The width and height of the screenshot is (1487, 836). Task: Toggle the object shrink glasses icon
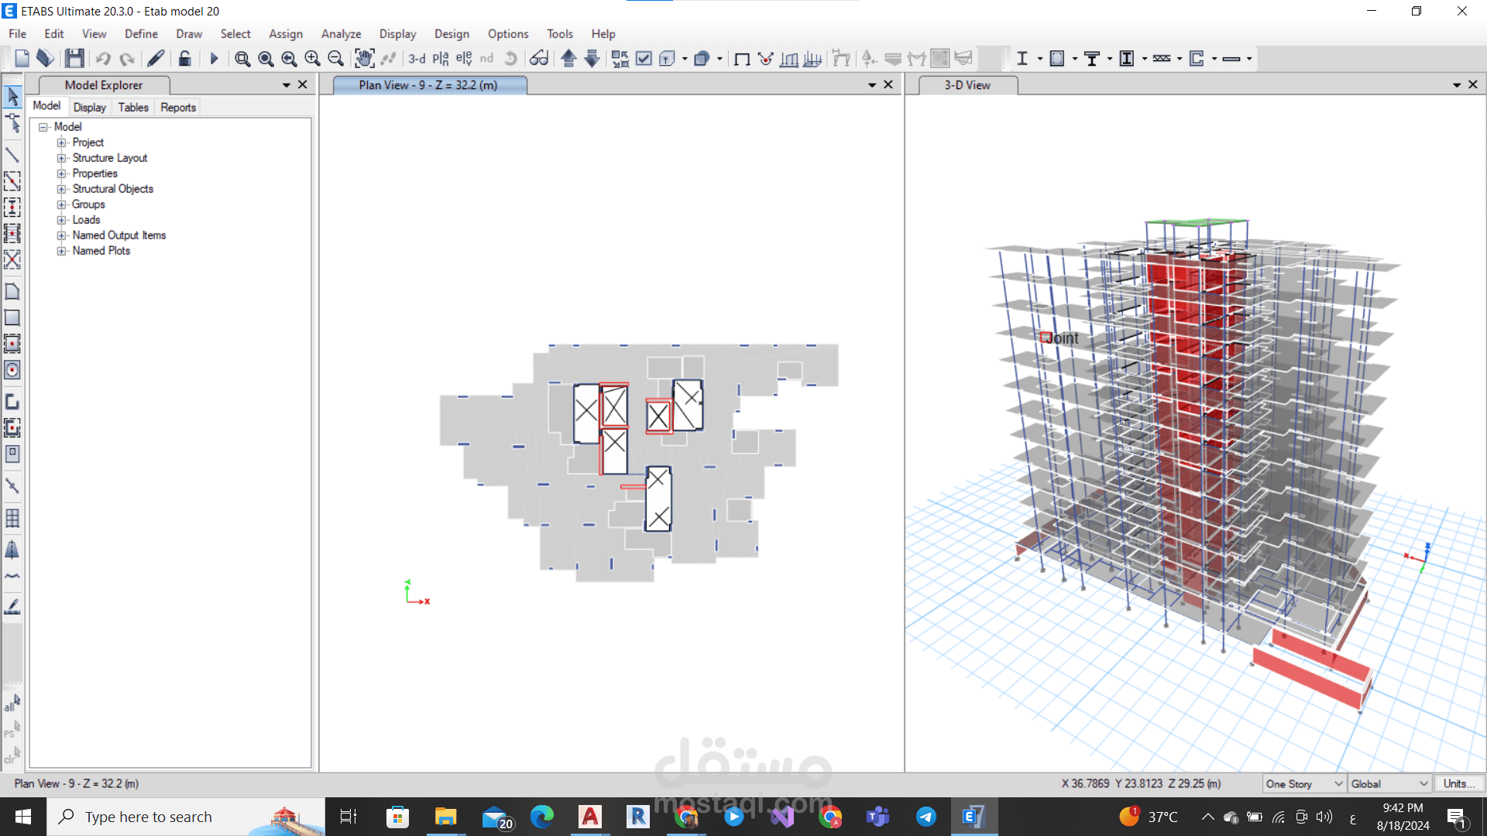(x=539, y=59)
